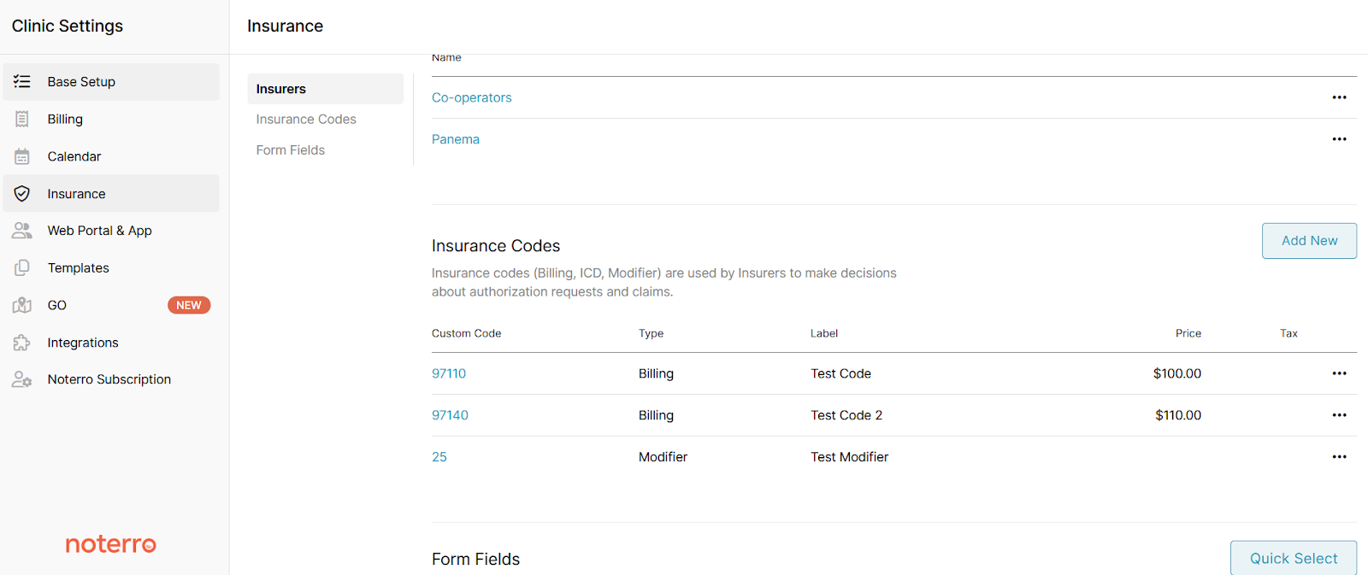Go to Billing settings
1368x575 pixels.
click(x=111, y=119)
